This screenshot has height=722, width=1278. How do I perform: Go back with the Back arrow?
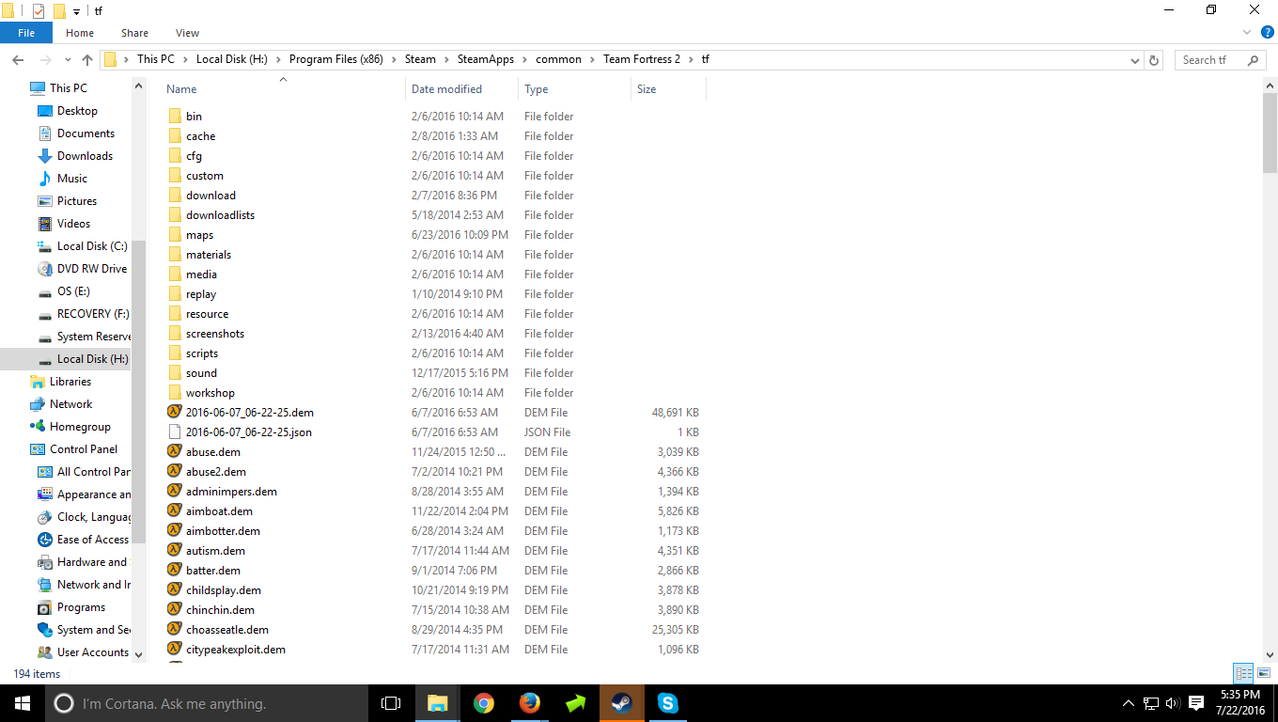pos(18,59)
